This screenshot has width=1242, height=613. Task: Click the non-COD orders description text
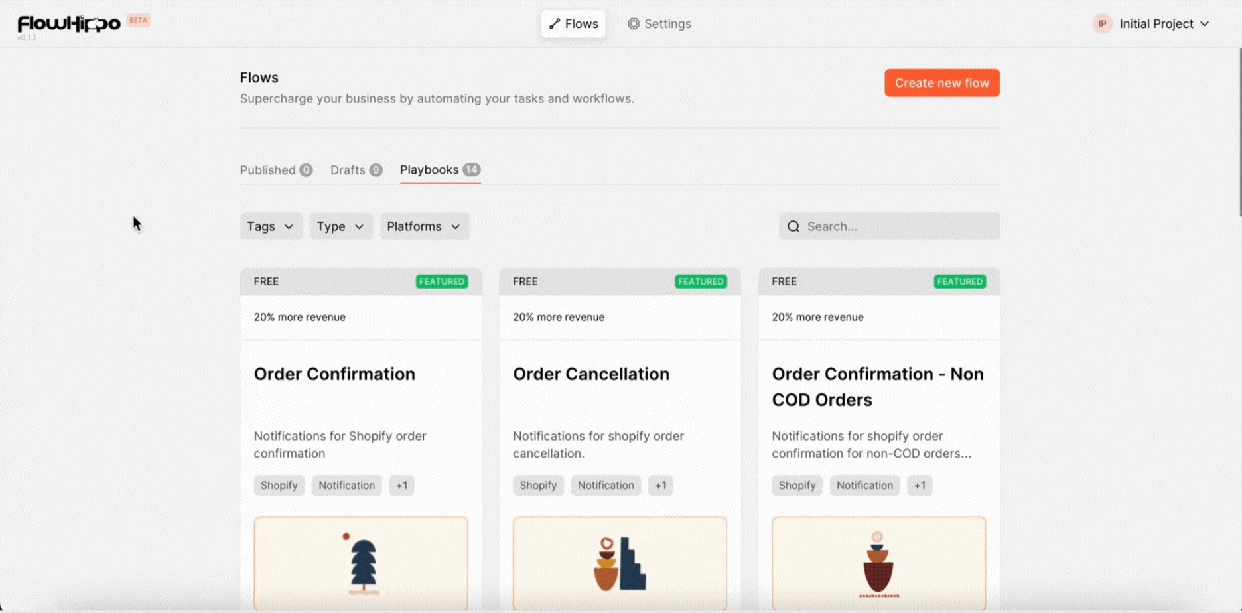tap(872, 444)
